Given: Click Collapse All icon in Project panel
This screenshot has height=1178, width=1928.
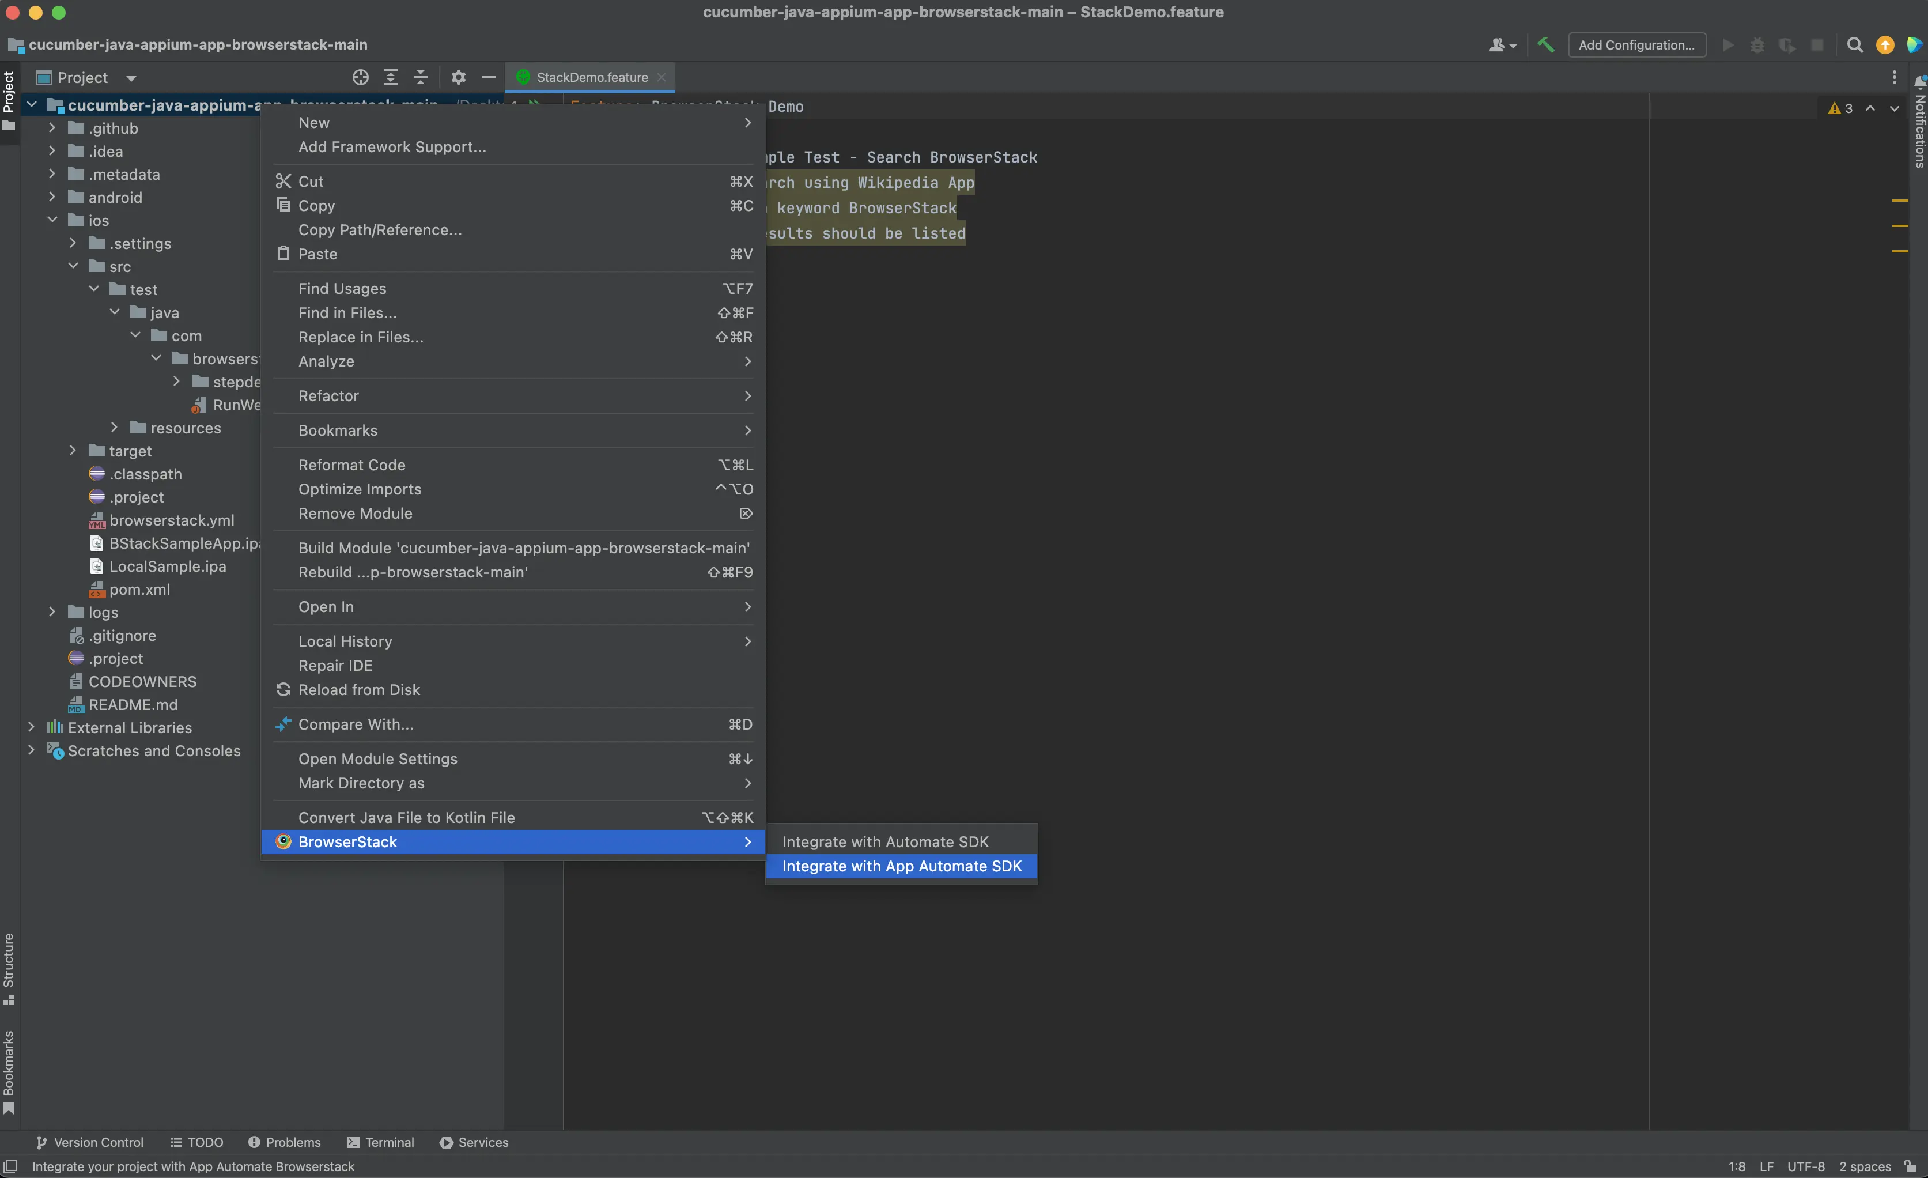Looking at the screenshot, I should click(420, 77).
